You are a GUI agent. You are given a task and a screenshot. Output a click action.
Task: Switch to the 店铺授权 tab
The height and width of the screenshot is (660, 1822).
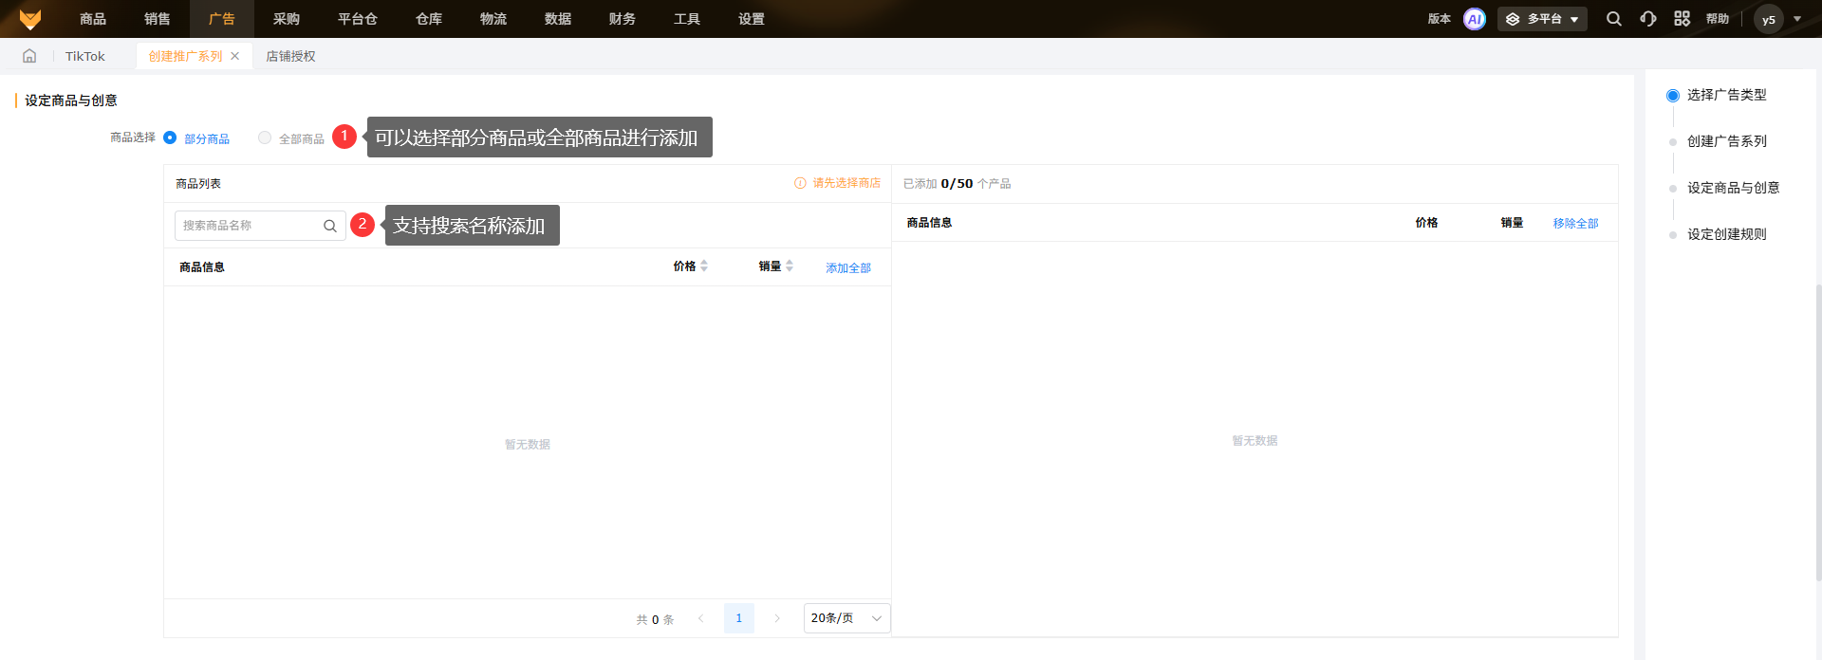click(290, 56)
